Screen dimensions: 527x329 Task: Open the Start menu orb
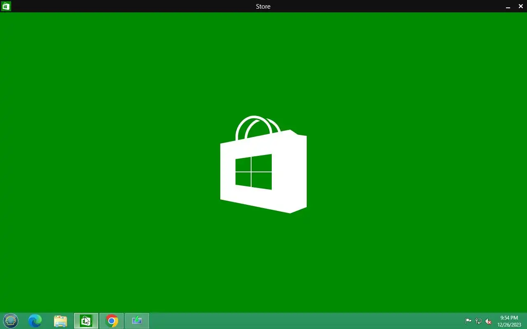pyautogui.click(x=11, y=320)
